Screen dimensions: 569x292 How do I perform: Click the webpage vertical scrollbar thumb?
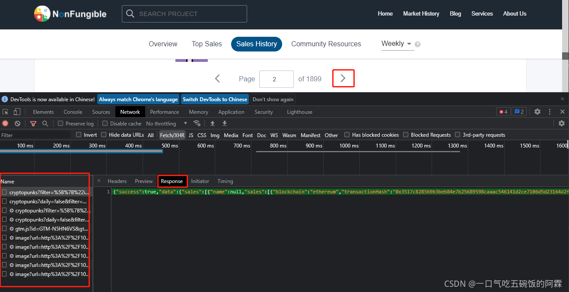point(565,56)
